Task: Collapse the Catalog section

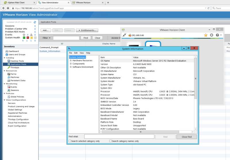Action: 4,58
